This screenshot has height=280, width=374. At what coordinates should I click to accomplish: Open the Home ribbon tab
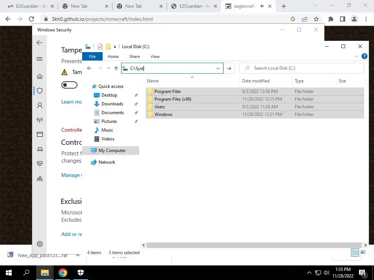pos(113,57)
